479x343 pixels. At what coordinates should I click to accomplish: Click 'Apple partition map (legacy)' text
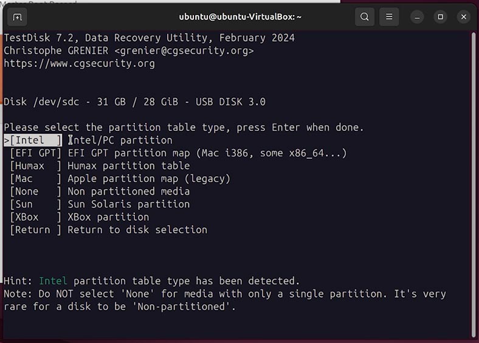pos(149,179)
